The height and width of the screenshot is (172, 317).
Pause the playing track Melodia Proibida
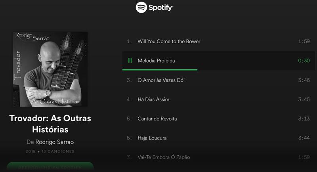pyautogui.click(x=130, y=60)
